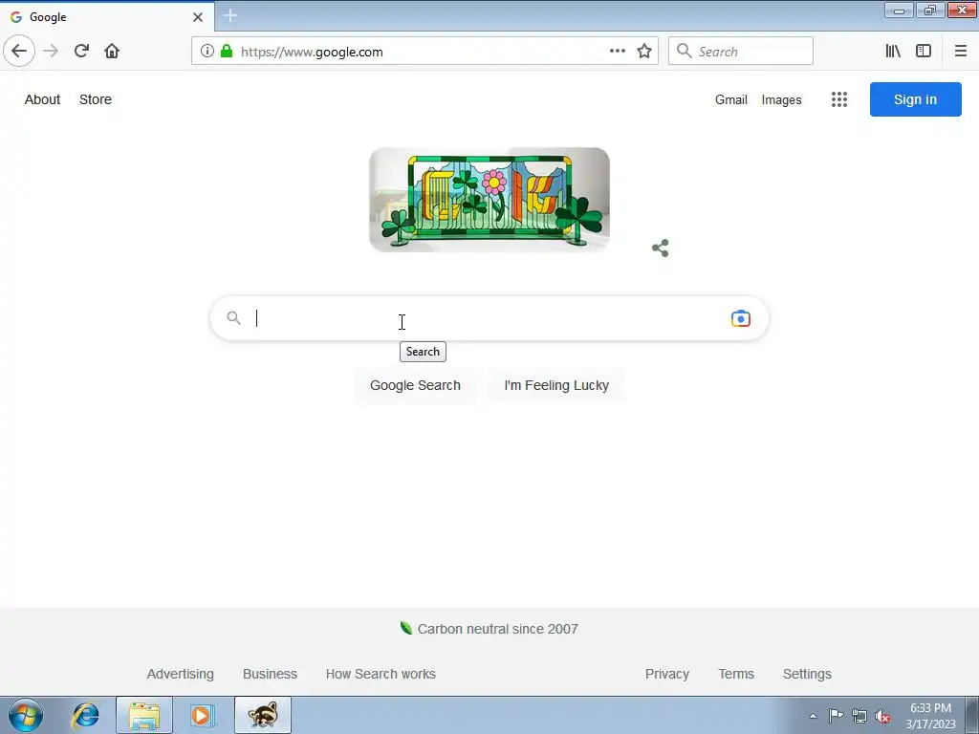Click the forward navigation arrow
The width and height of the screenshot is (979, 734).
pyautogui.click(x=52, y=52)
